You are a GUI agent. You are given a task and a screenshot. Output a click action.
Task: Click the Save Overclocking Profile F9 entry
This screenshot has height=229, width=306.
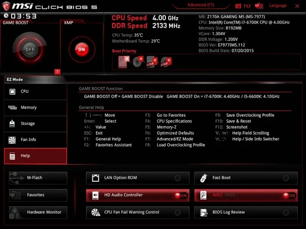[245, 115]
